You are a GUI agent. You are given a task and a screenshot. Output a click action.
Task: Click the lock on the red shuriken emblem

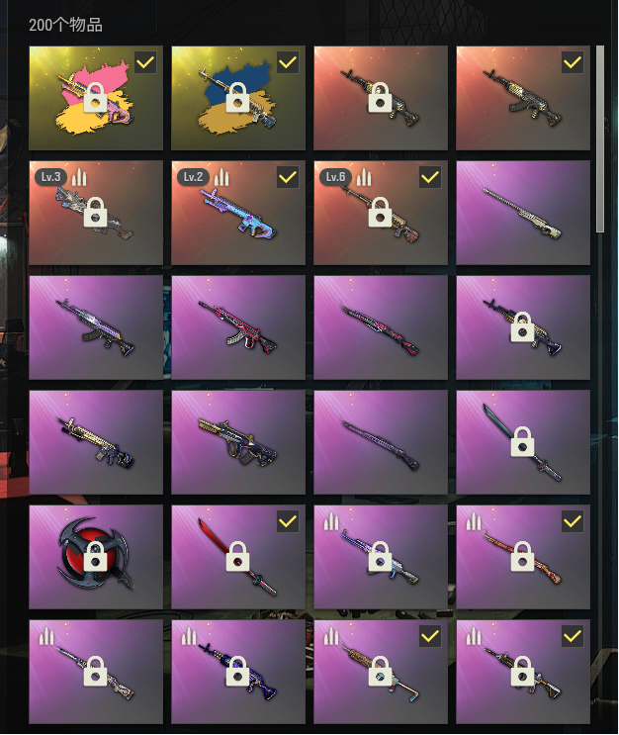pos(95,556)
